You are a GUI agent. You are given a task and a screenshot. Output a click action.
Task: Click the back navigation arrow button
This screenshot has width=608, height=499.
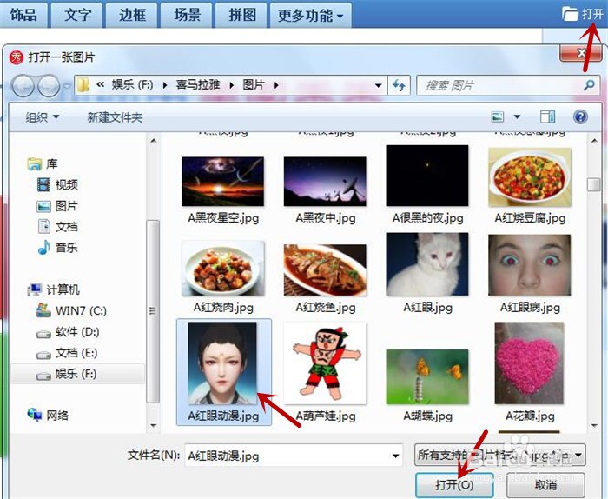point(23,86)
